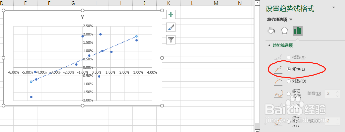Open the Chart Styles brush button

[171, 27]
